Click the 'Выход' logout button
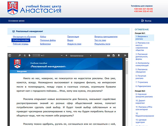This screenshot has height=126, width=168. (x=146, y=21)
